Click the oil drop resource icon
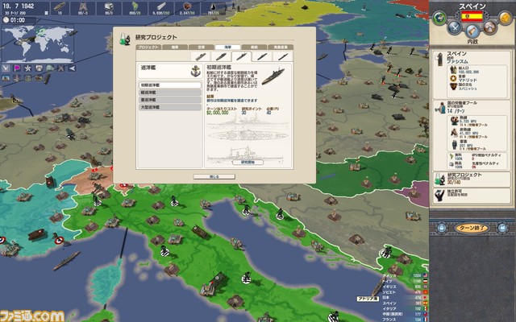The height and width of the screenshot is (322, 516). click(213, 7)
